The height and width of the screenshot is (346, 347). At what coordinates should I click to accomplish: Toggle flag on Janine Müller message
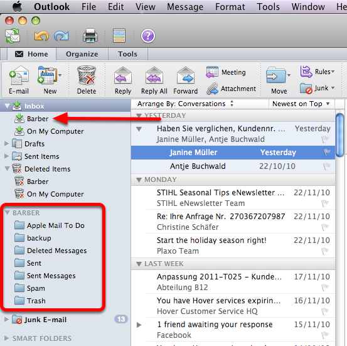pos(327,153)
